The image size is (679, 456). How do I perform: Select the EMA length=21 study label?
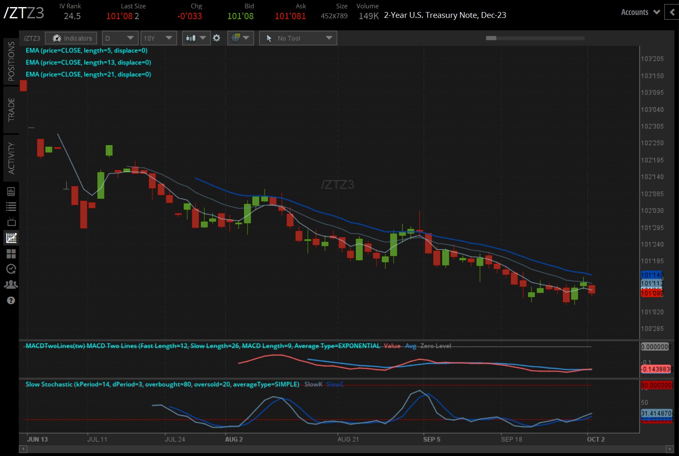click(88, 74)
